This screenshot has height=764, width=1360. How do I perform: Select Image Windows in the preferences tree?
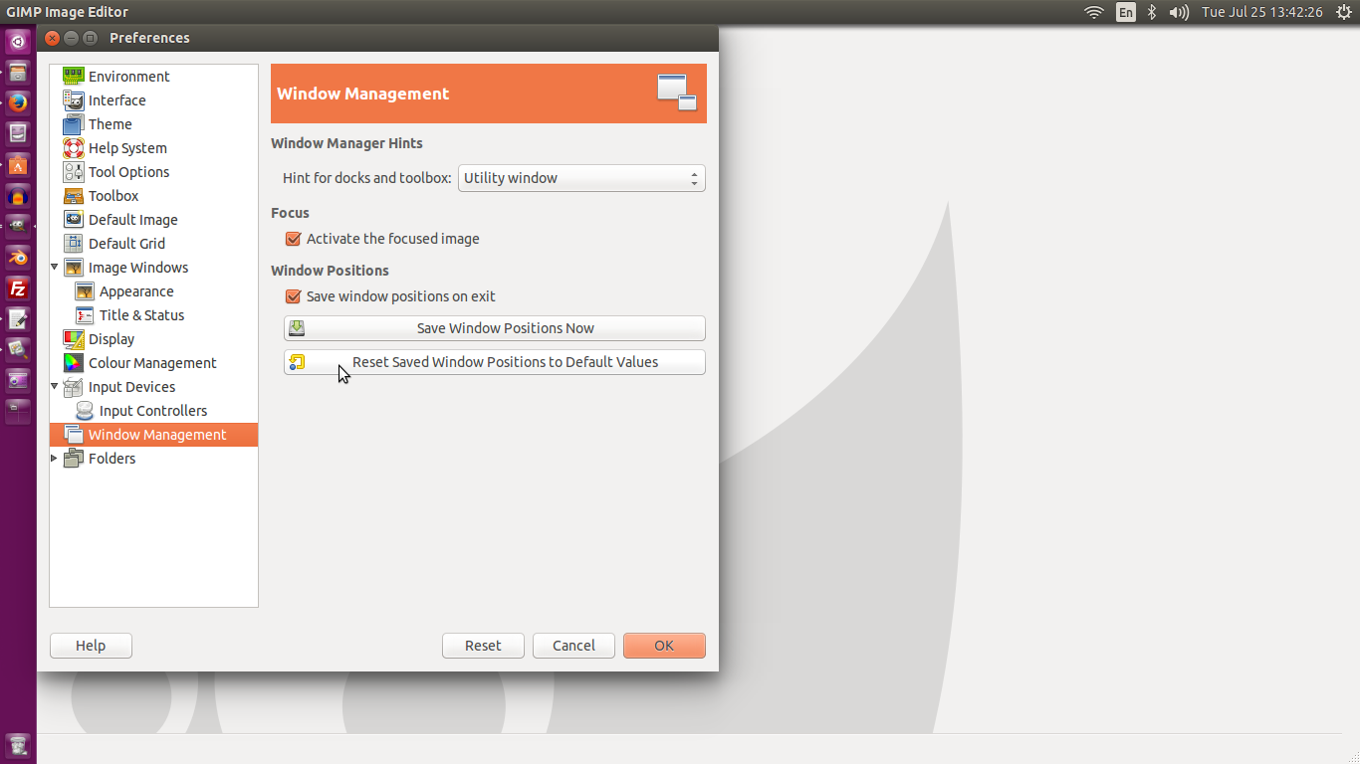click(x=138, y=268)
